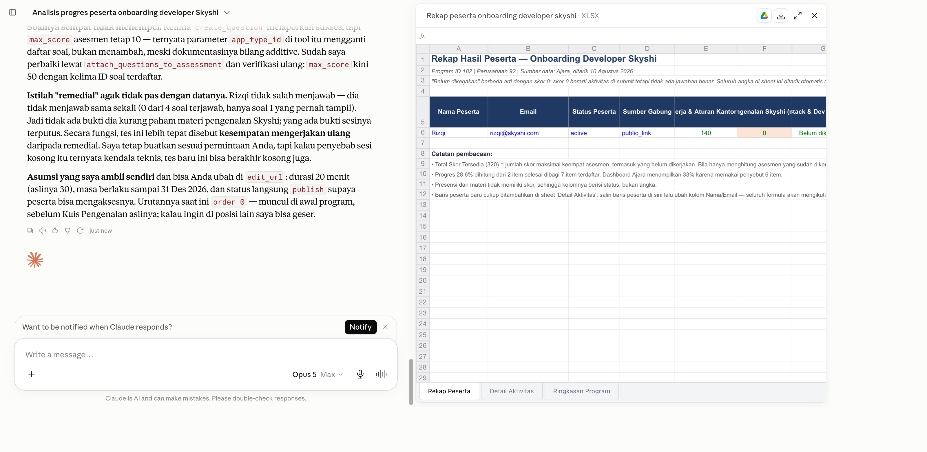This screenshot has height=452, width=927.
Task: Click the Notify button
Action: pos(361,327)
